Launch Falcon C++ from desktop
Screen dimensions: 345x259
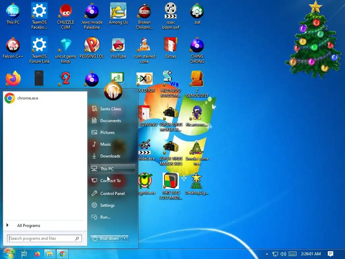click(13, 48)
